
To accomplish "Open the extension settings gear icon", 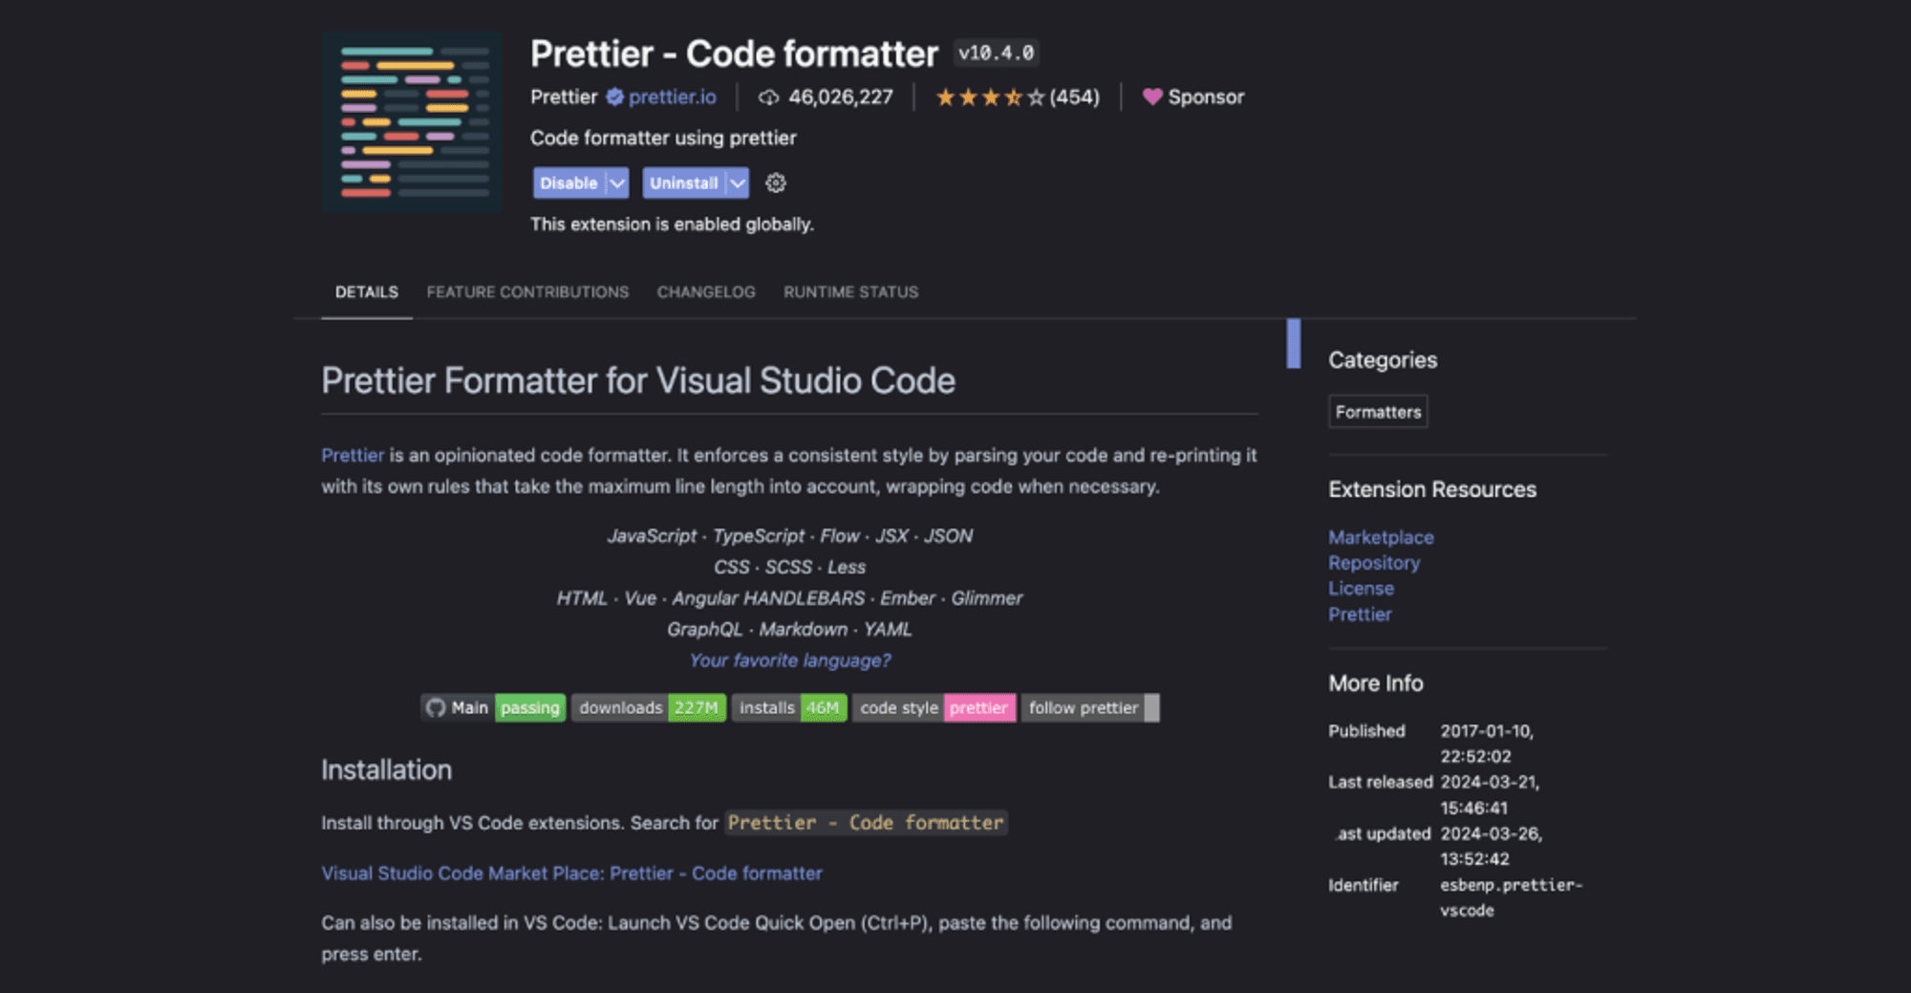I will point(776,183).
